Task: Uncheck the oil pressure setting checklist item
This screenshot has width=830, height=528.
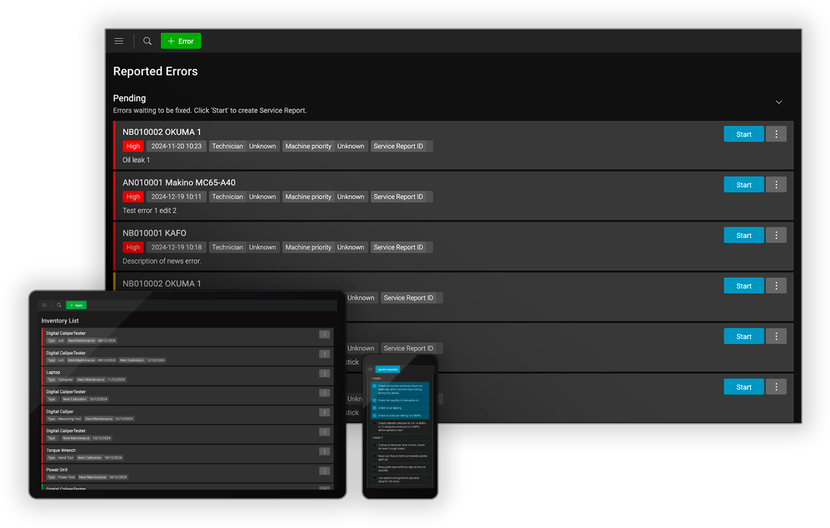Action: (375, 415)
